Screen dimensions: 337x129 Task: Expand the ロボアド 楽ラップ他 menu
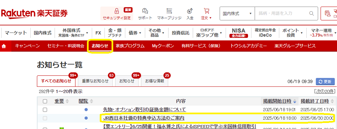click(209, 33)
